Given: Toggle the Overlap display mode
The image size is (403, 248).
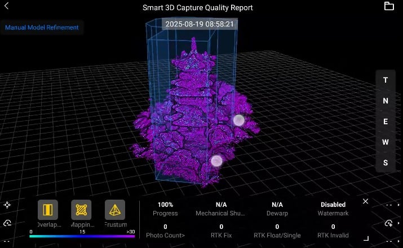Looking at the screenshot, I should 48,210.
